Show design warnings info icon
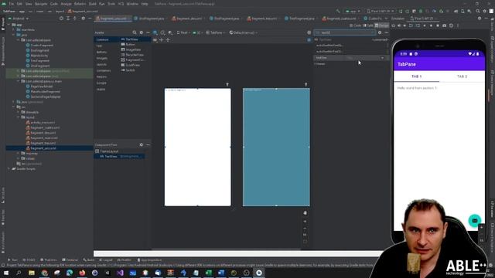 tap(309, 32)
